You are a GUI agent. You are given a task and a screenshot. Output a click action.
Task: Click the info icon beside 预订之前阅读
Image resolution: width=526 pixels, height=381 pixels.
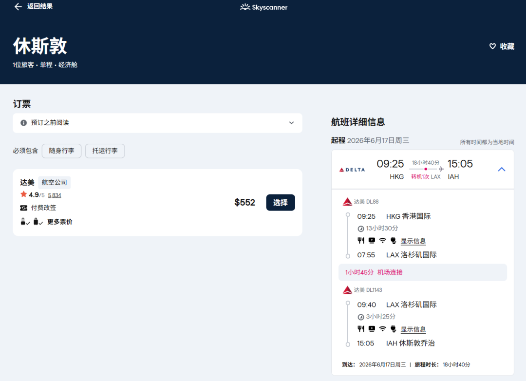[x=23, y=123]
